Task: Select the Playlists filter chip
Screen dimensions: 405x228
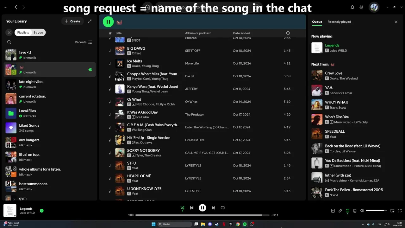Action: (x=23, y=32)
